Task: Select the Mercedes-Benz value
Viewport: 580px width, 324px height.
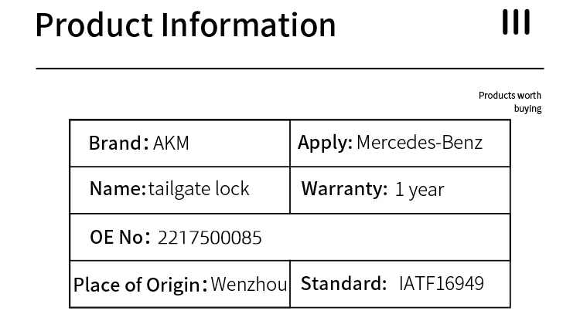Action: [x=419, y=143]
